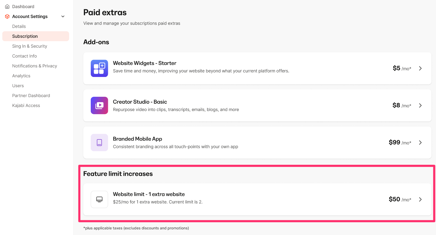Open Branded Mobile App details via chevron

[x=420, y=142]
